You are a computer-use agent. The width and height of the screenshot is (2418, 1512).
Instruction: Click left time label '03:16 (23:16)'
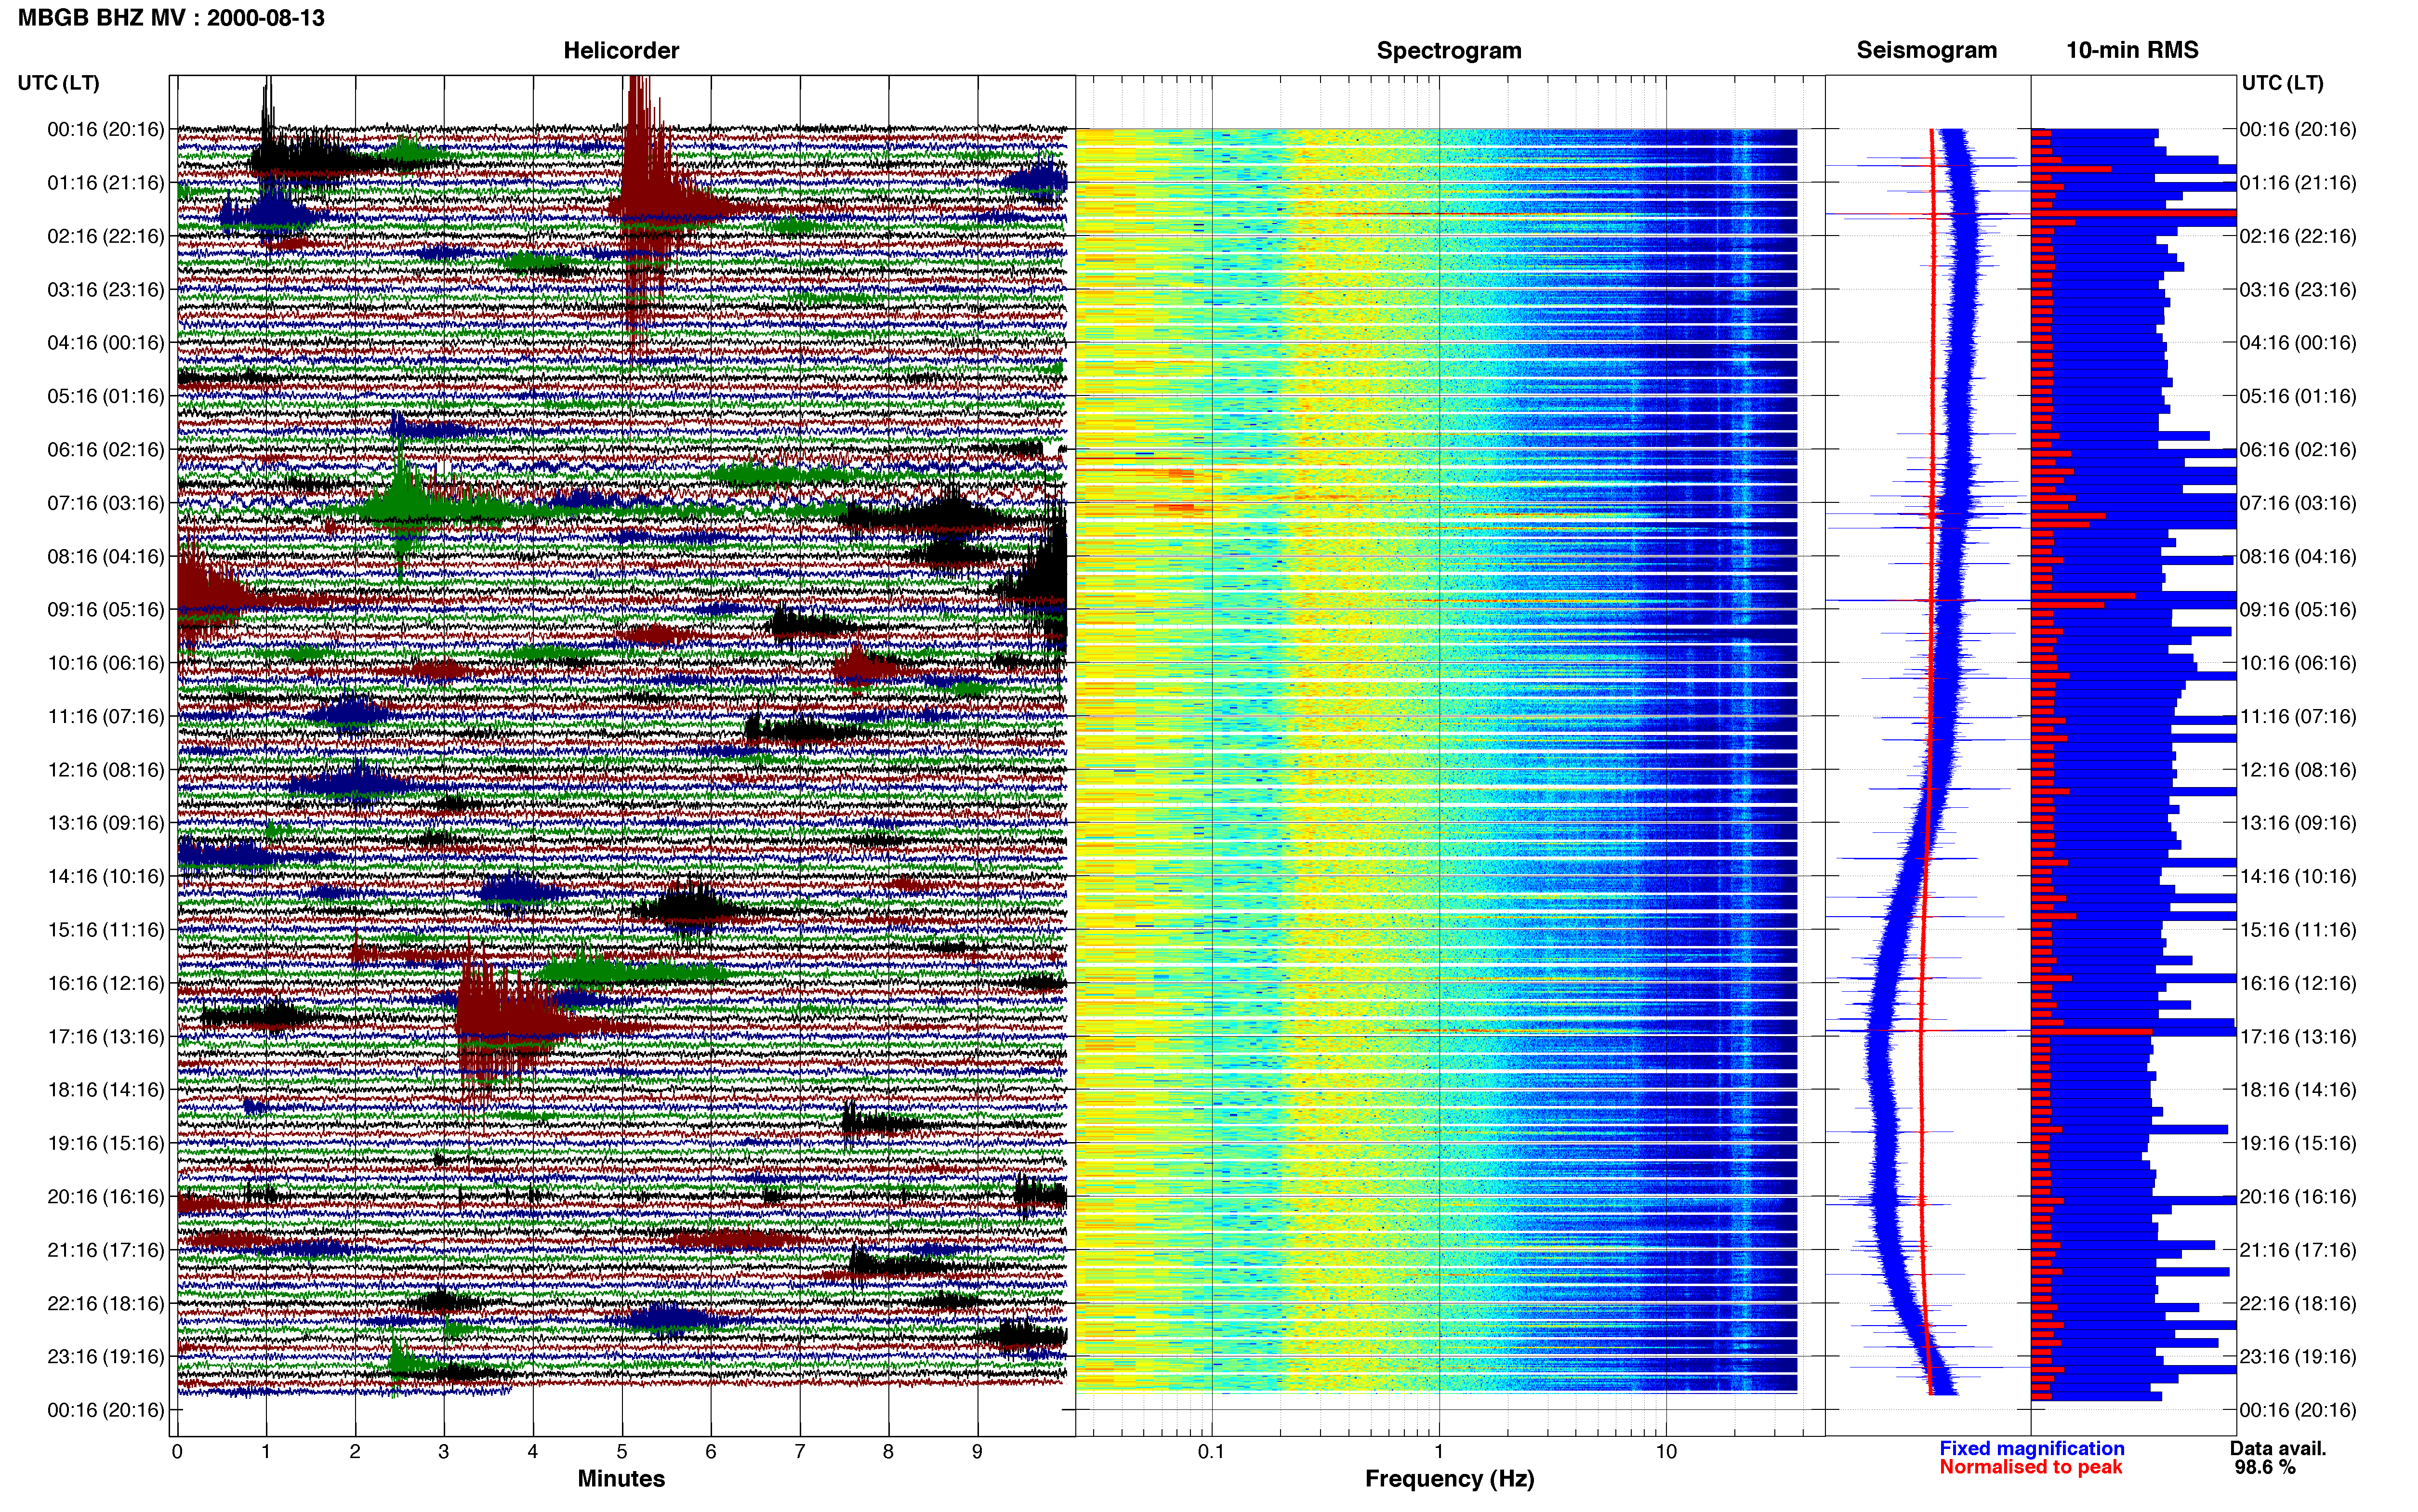tap(106, 290)
